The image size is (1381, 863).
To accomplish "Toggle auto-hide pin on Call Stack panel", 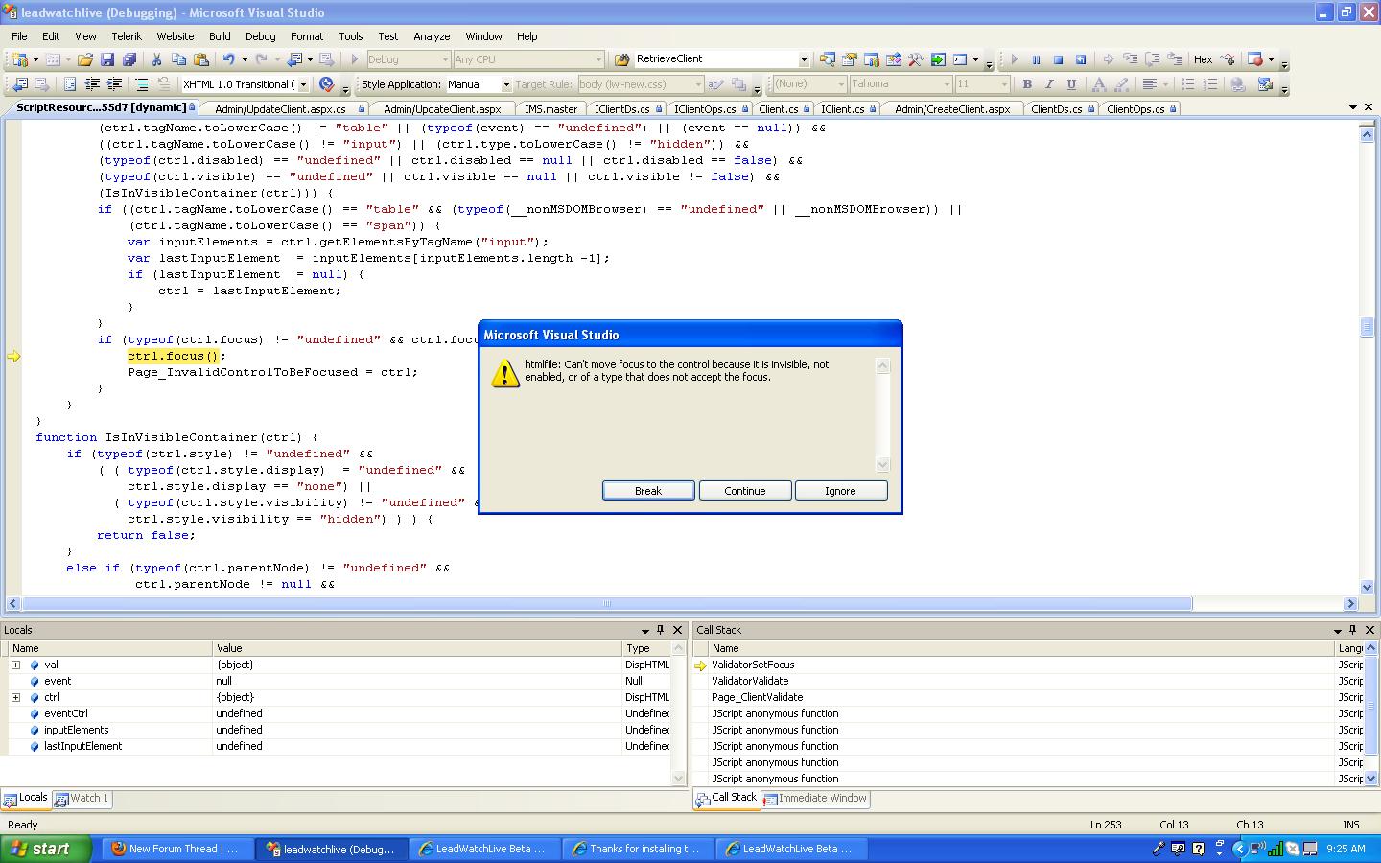I will click(x=1352, y=630).
